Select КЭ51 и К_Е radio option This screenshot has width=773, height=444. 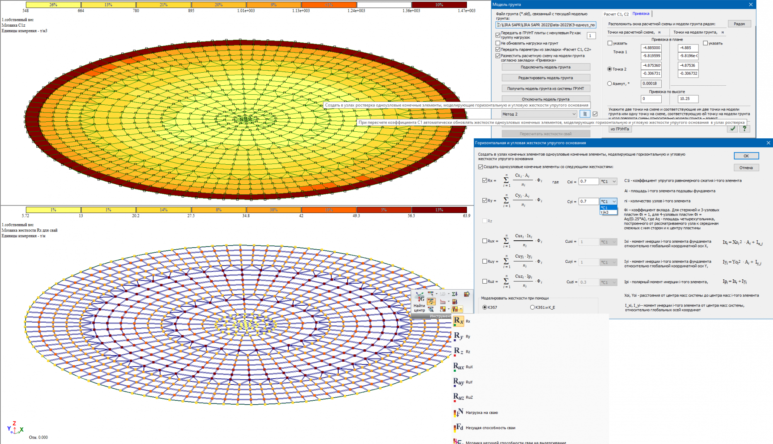[x=533, y=307]
